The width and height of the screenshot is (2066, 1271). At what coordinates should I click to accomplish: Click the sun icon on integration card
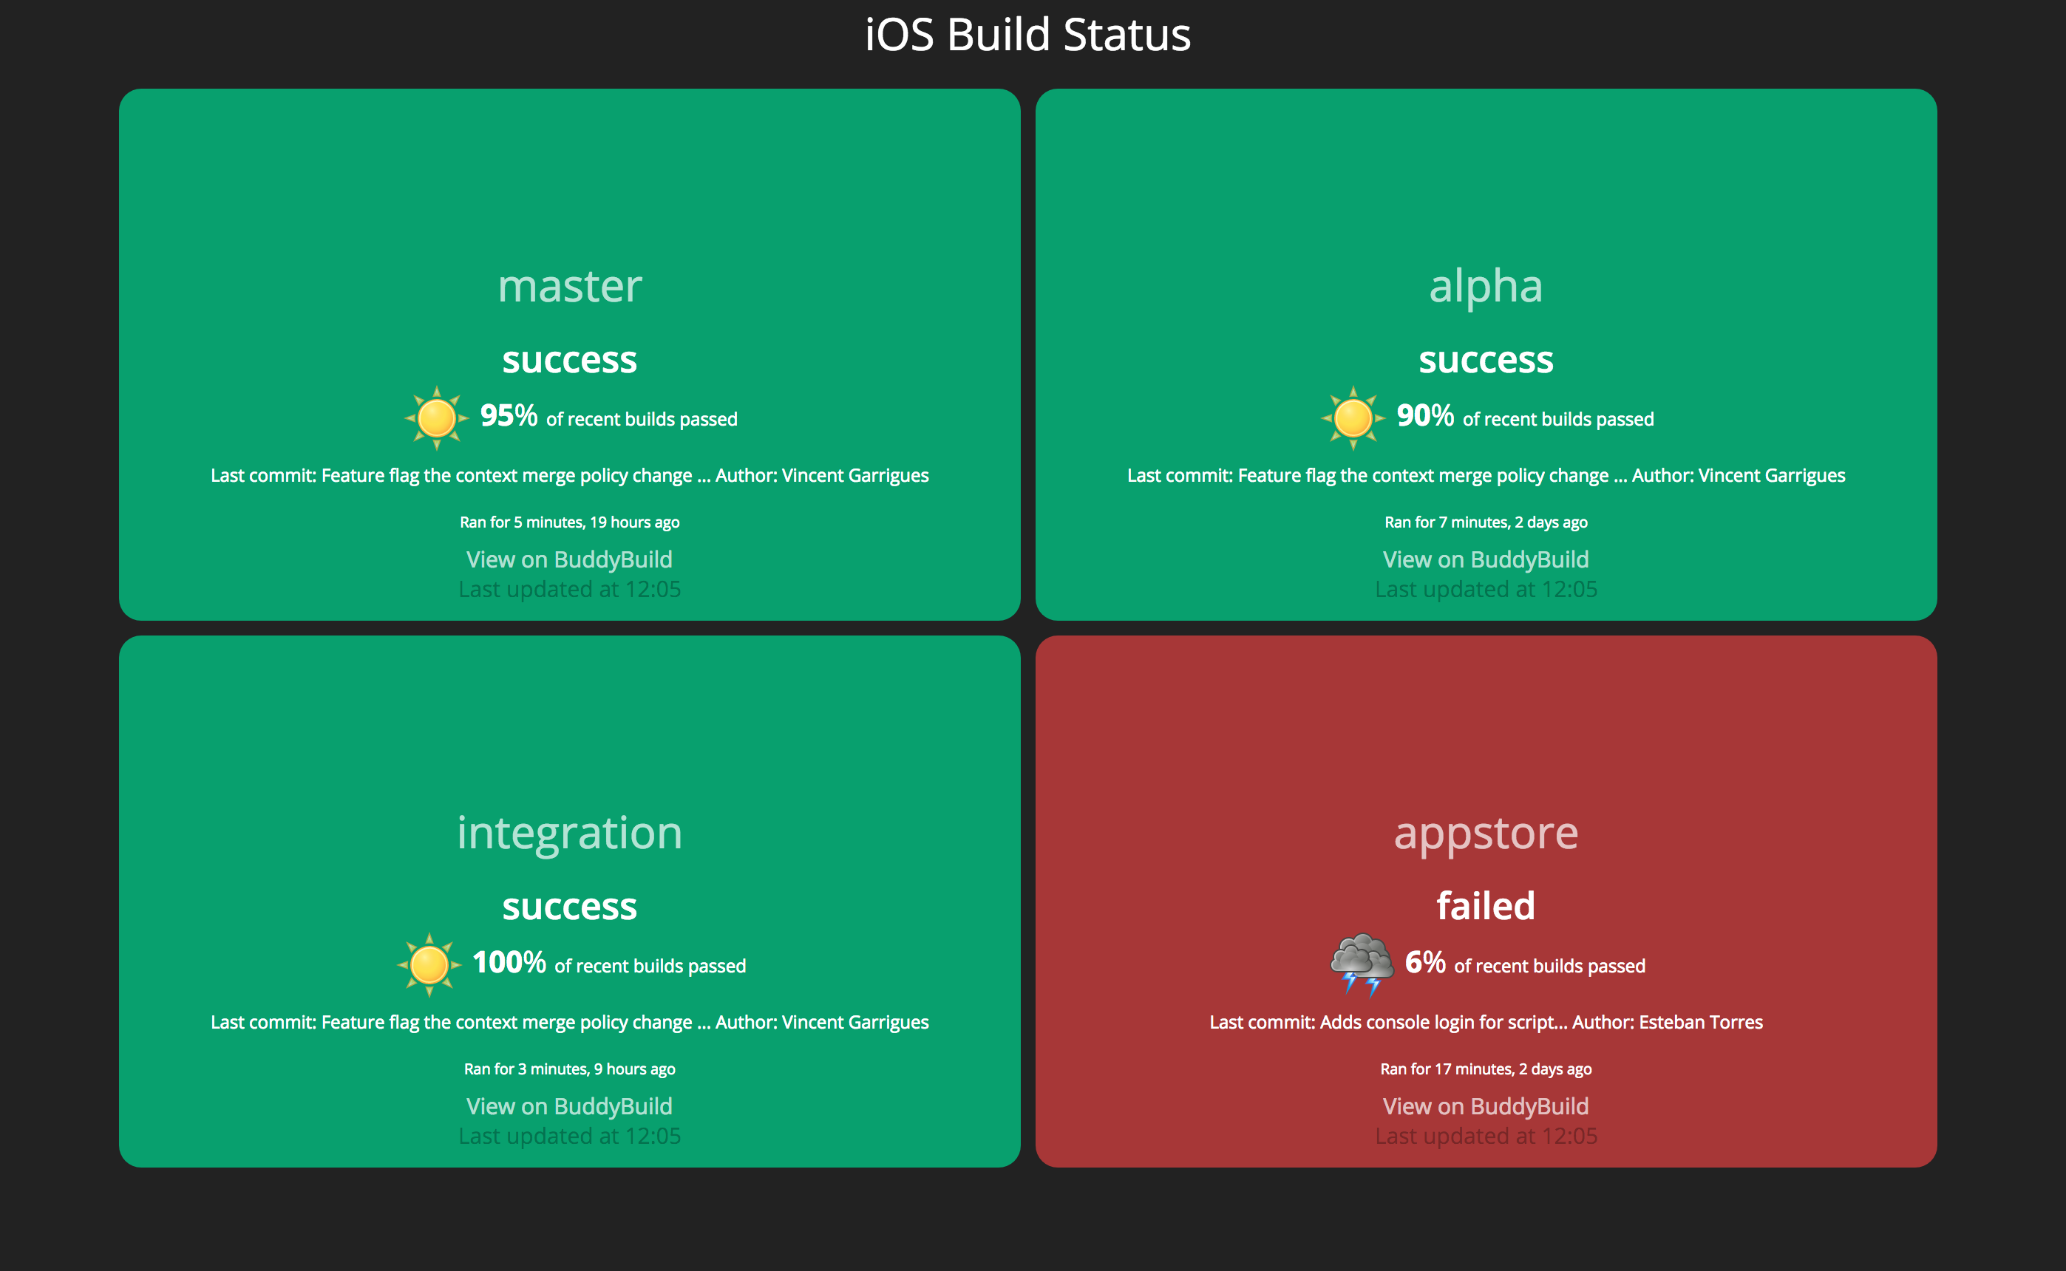point(429,964)
